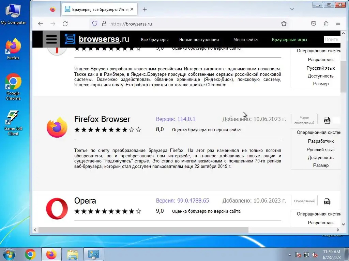Close the browserss.ru tab

pyautogui.click(x=132, y=9)
